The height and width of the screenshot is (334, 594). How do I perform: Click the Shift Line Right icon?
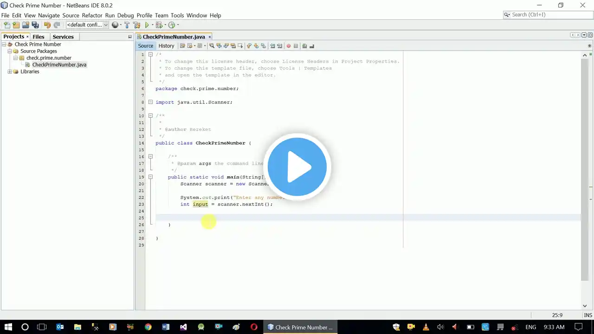pyautogui.click(x=280, y=46)
